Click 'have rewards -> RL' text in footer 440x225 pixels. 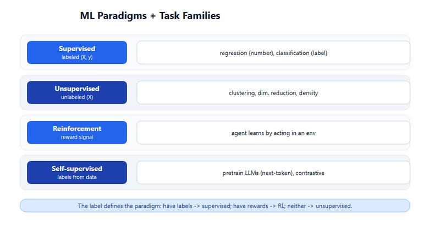[258, 206]
